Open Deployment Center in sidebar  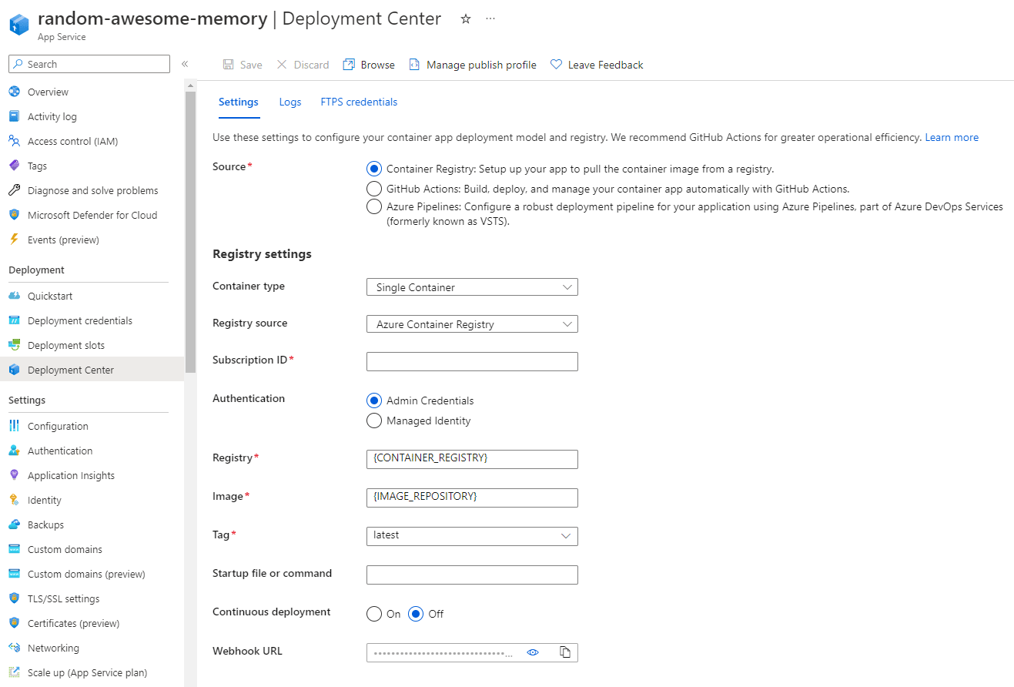coord(92,370)
